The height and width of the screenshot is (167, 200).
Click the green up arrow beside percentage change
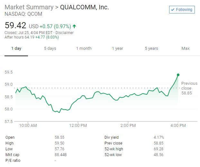pyautogui.click(x=74, y=26)
